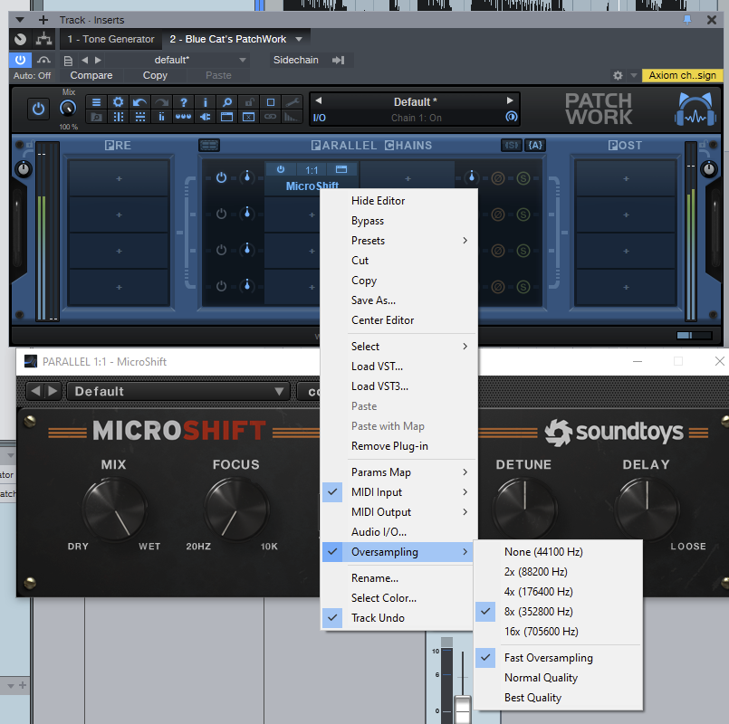The height and width of the screenshot is (724, 729).
Task: Add insert with the plus icon
Action: click(43, 20)
